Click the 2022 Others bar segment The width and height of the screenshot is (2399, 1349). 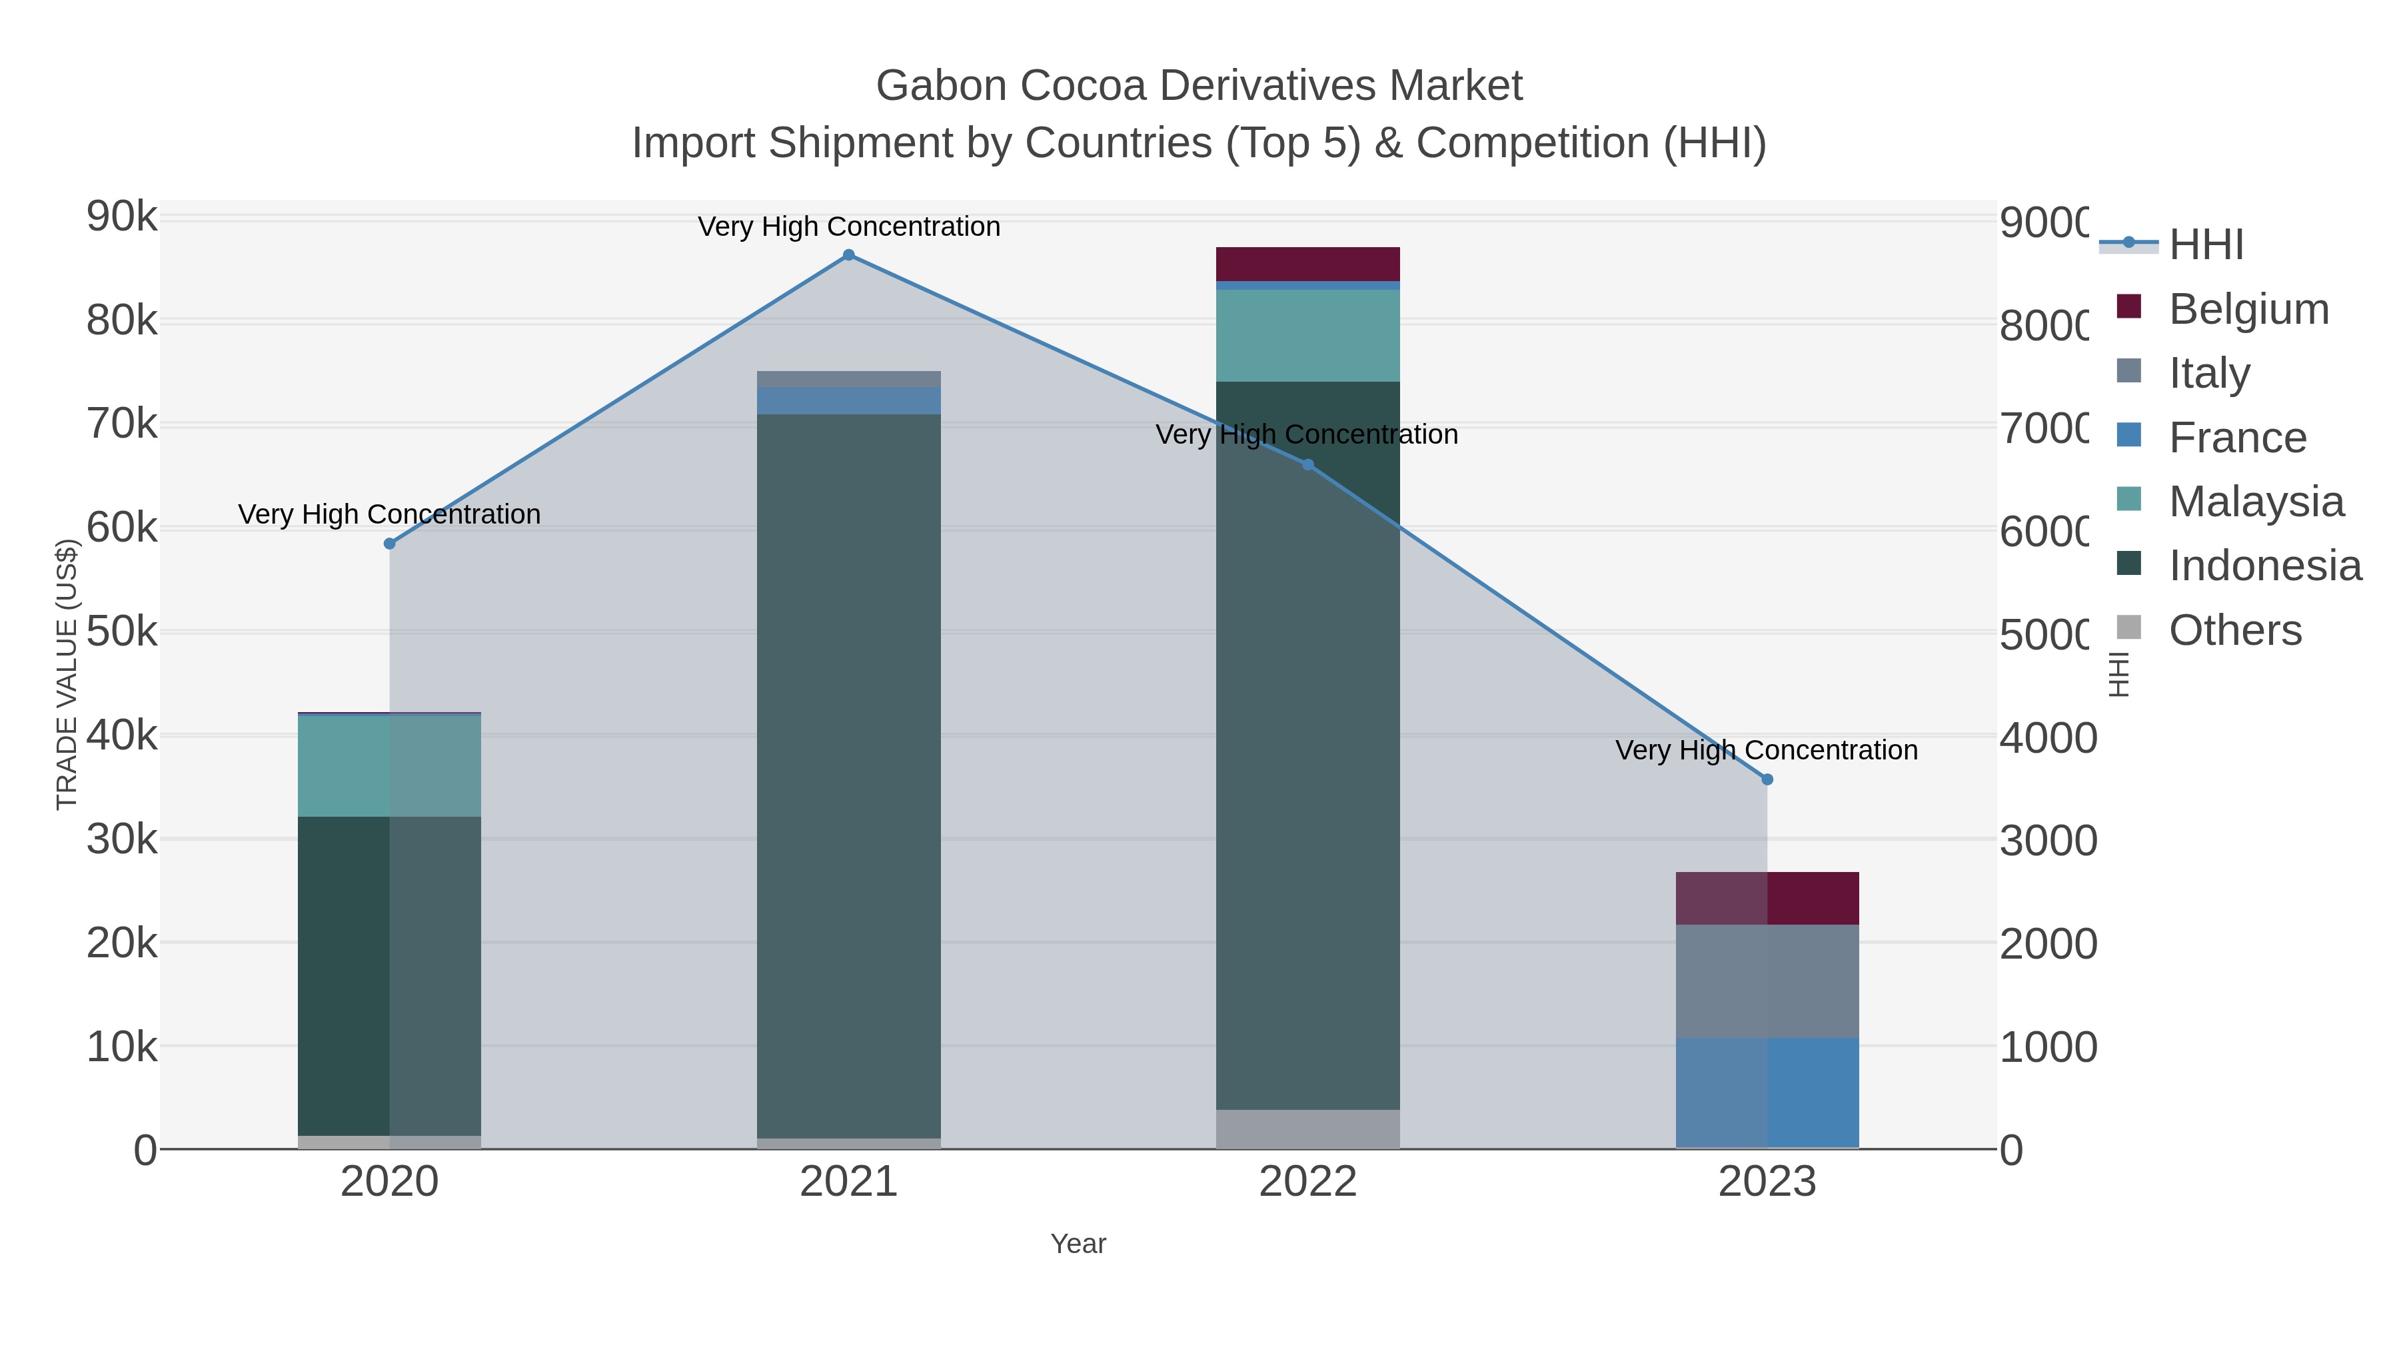click(1307, 1129)
